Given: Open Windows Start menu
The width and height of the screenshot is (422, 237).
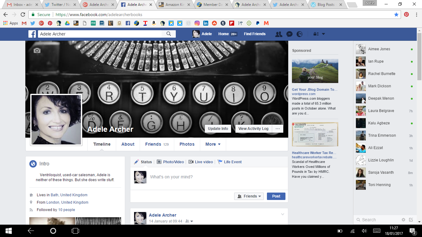Looking at the screenshot, I should [8, 231].
